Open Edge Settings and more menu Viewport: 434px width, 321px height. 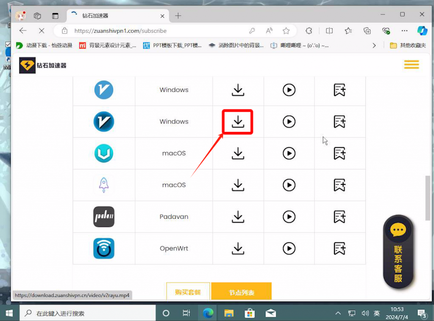click(404, 31)
